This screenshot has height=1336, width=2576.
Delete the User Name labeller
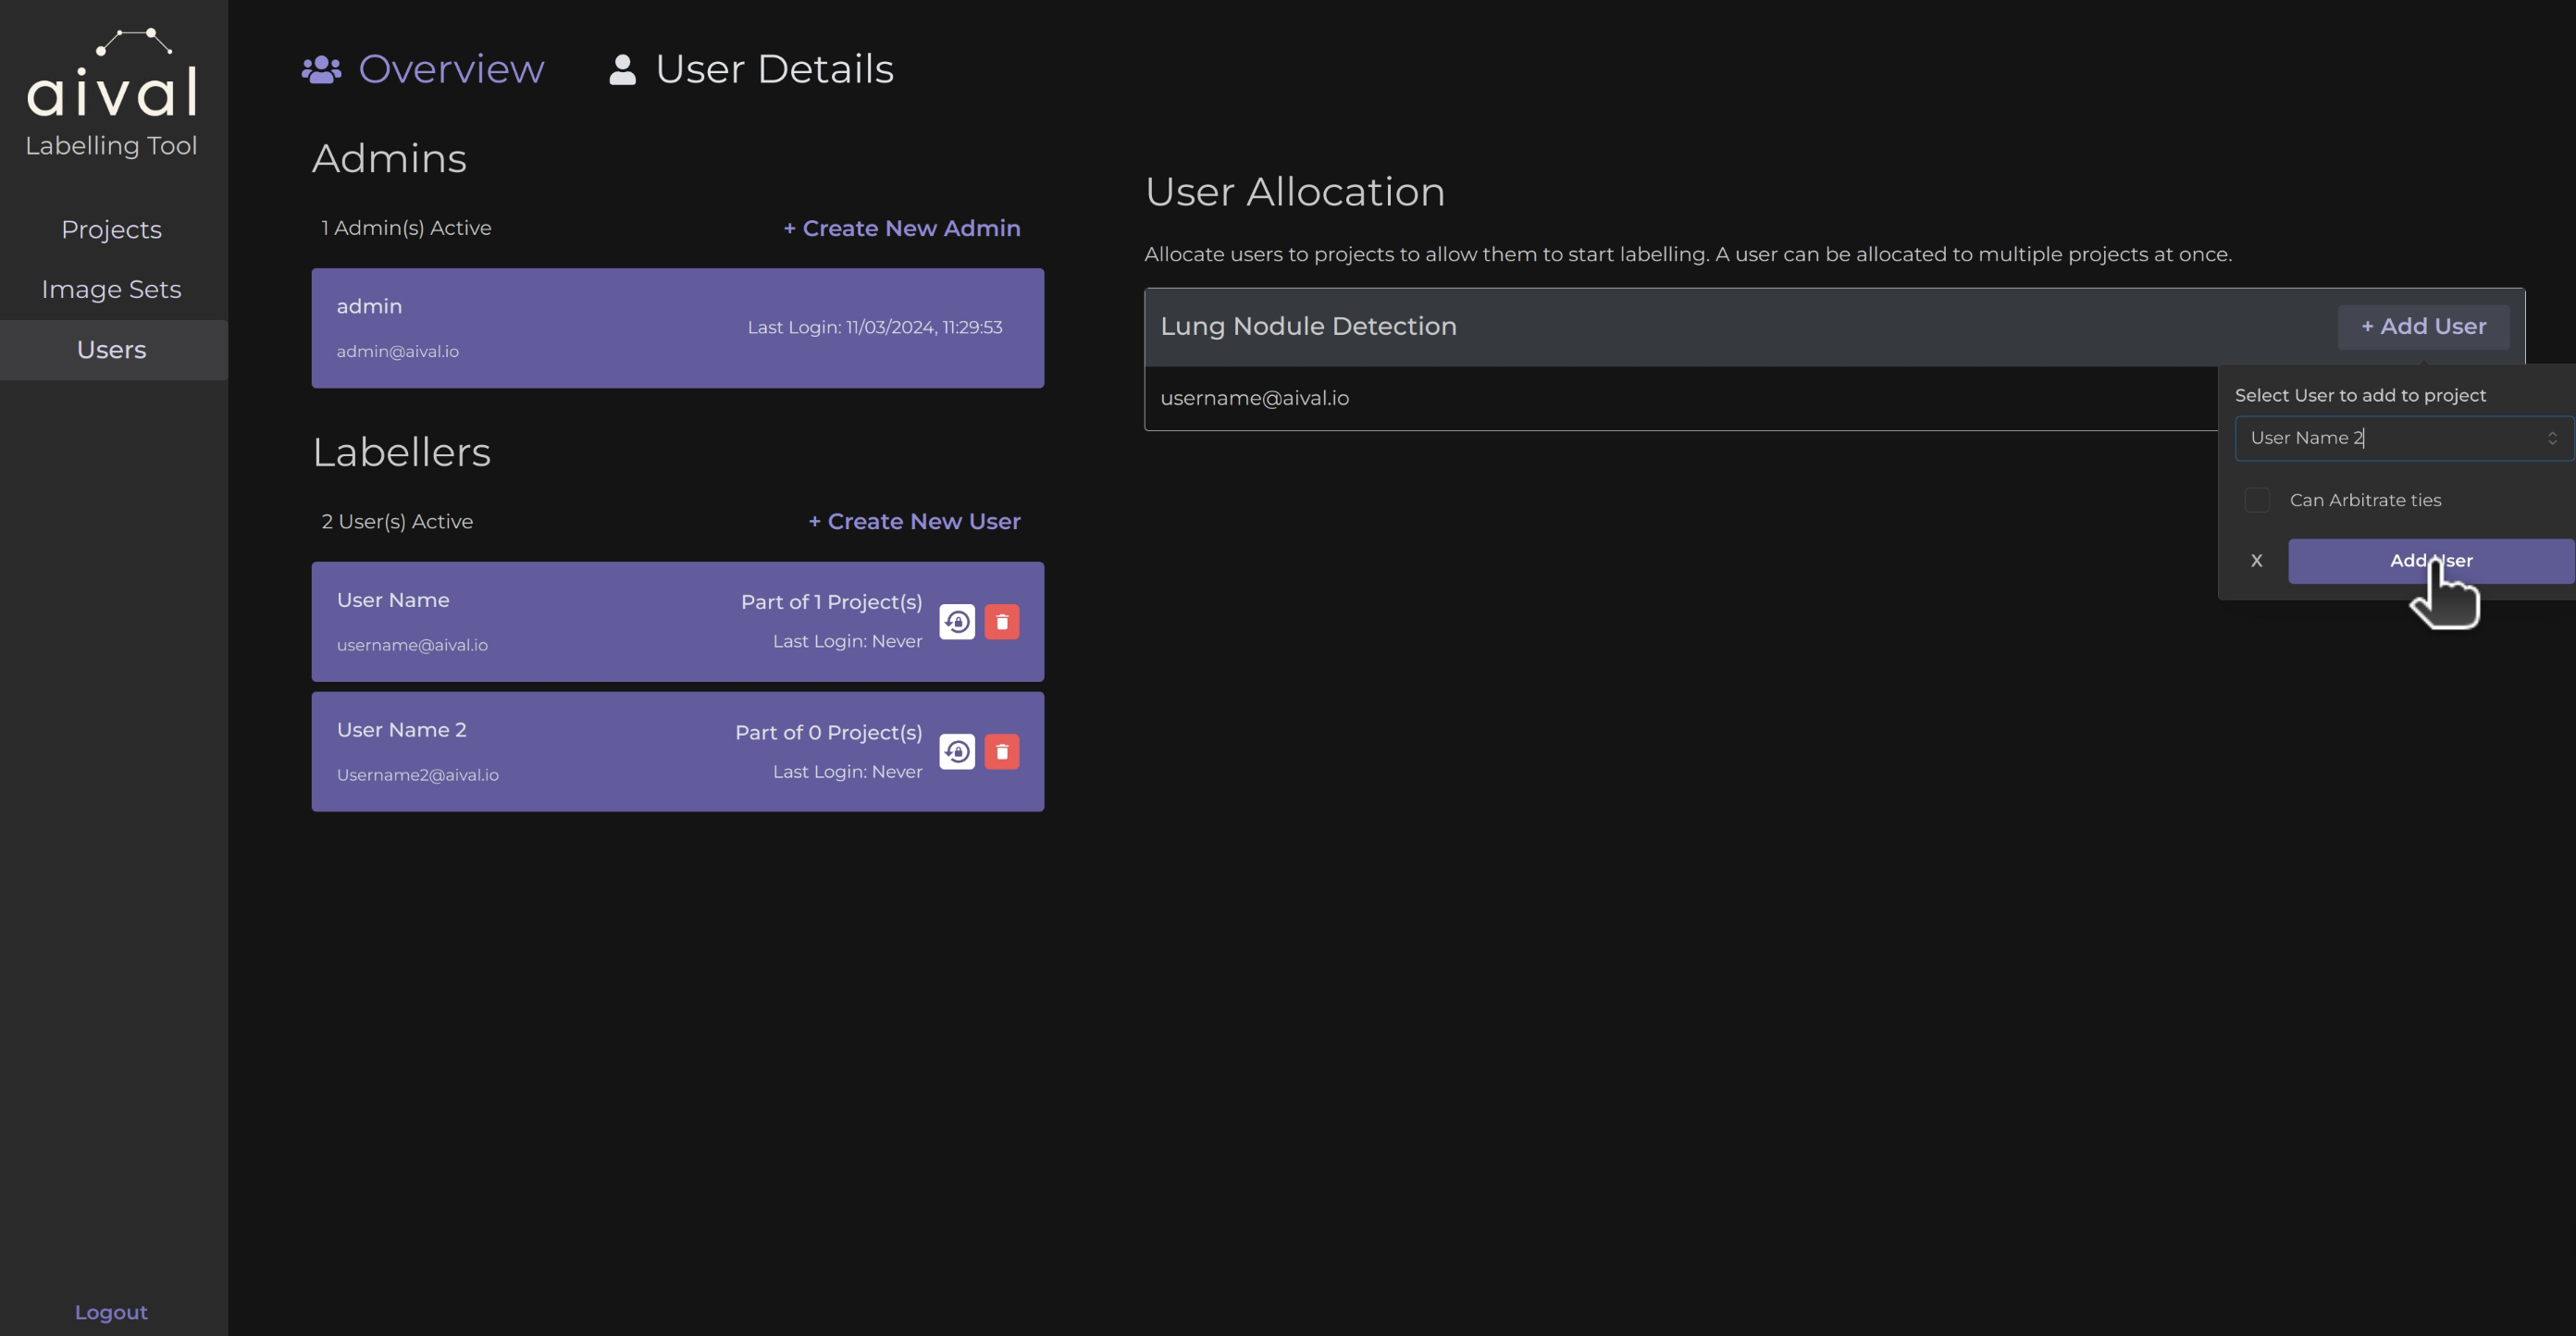(1002, 622)
